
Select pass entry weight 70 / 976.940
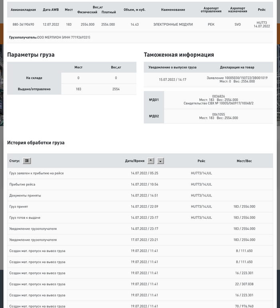click(x=244, y=306)
